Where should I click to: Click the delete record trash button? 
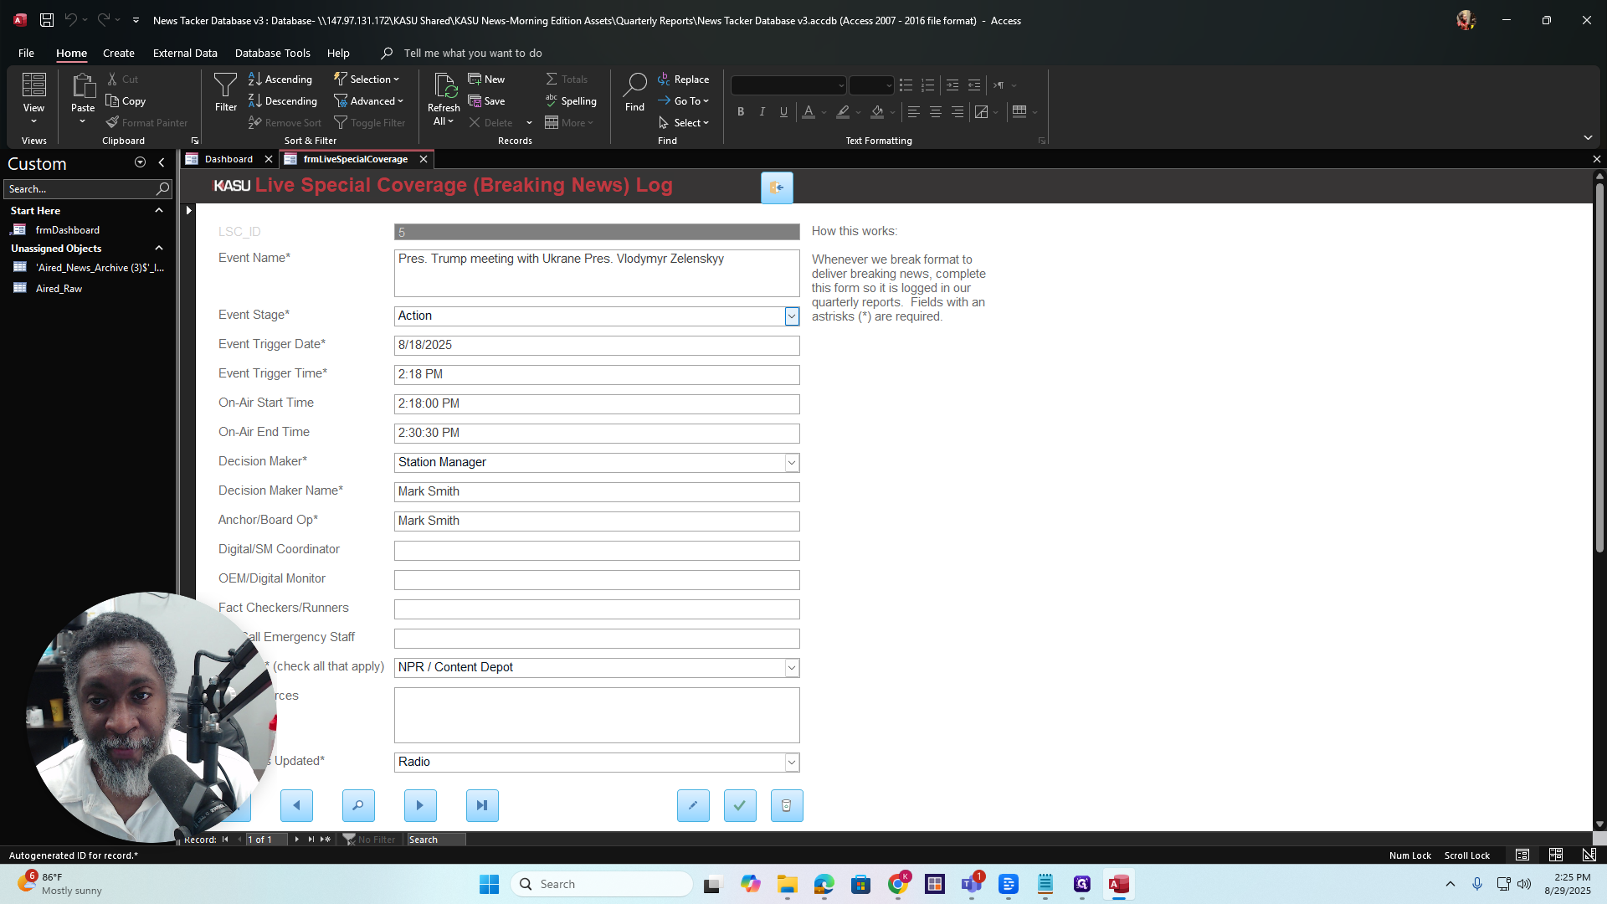(786, 805)
